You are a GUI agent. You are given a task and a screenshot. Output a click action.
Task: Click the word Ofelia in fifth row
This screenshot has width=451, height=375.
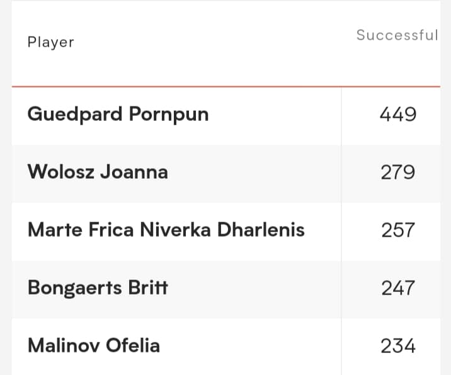pyautogui.click(x=133, y=345)
